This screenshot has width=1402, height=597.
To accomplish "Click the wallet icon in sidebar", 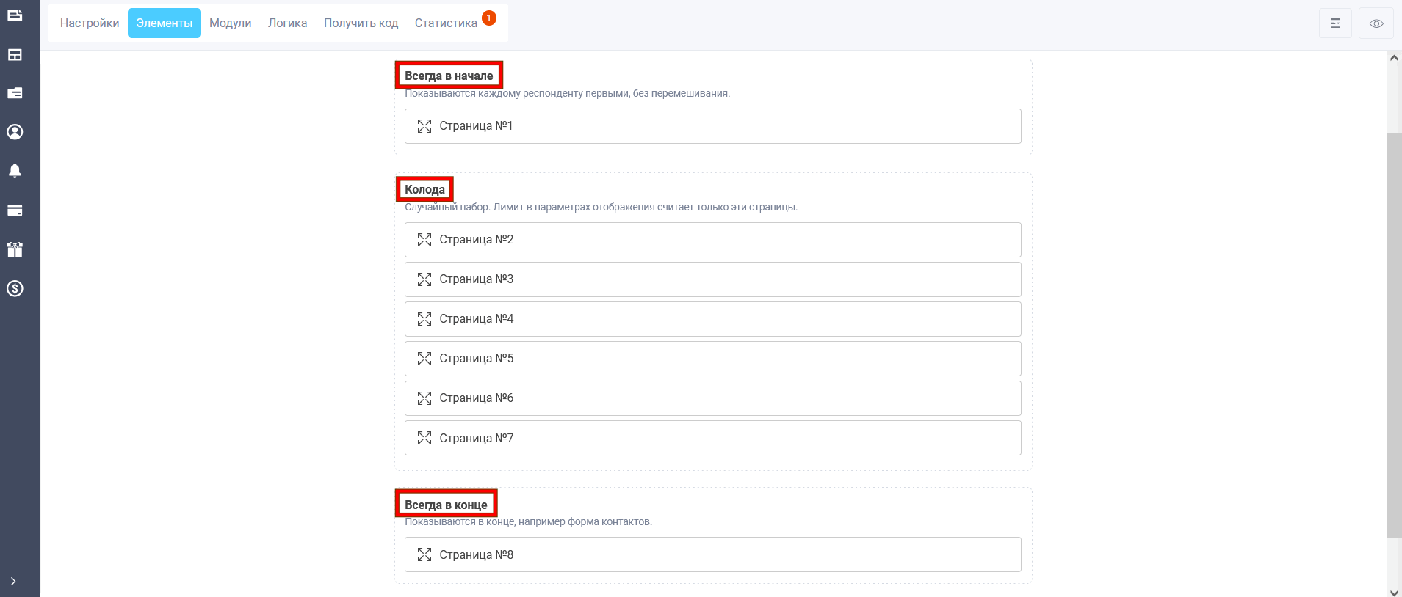I will pyautogui.click(x=15, y=93).
